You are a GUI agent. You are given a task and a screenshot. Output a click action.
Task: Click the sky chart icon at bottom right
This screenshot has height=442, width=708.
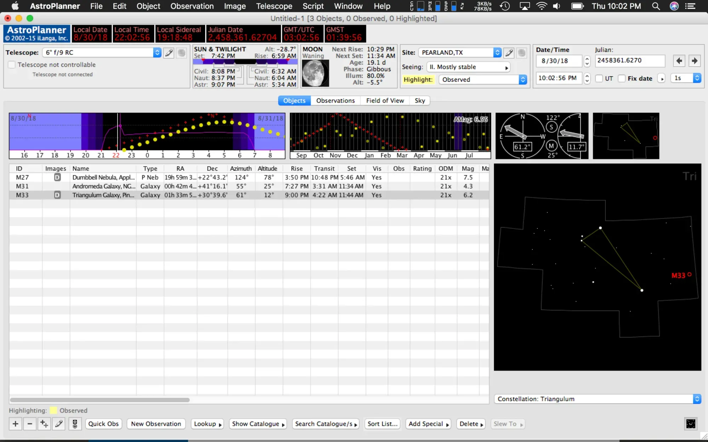pos(690,424)
